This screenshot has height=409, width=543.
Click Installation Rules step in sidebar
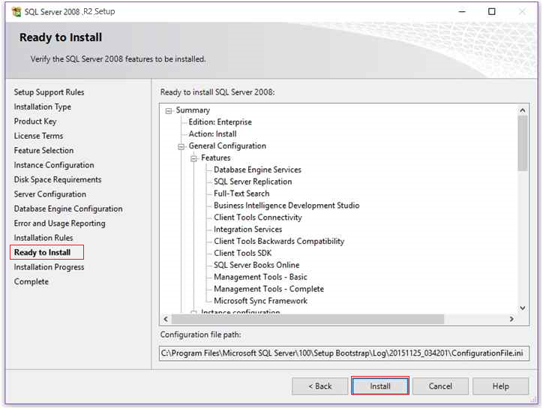tap(43, 238)
